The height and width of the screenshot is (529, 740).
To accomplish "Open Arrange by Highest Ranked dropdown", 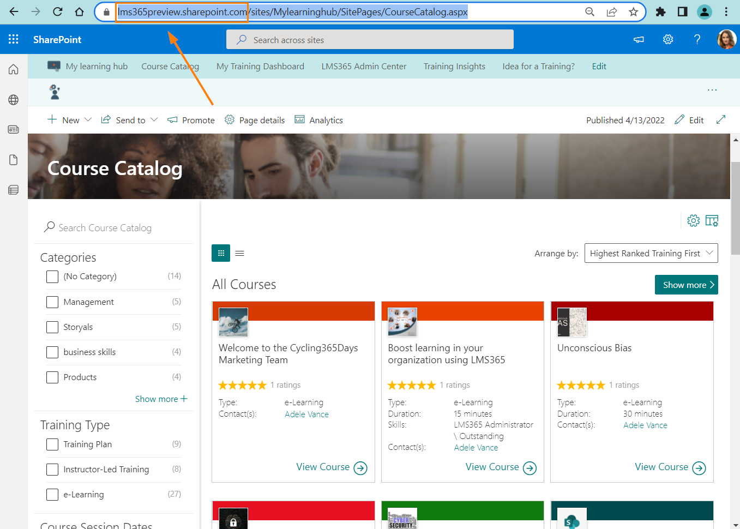I will [651, 253].
